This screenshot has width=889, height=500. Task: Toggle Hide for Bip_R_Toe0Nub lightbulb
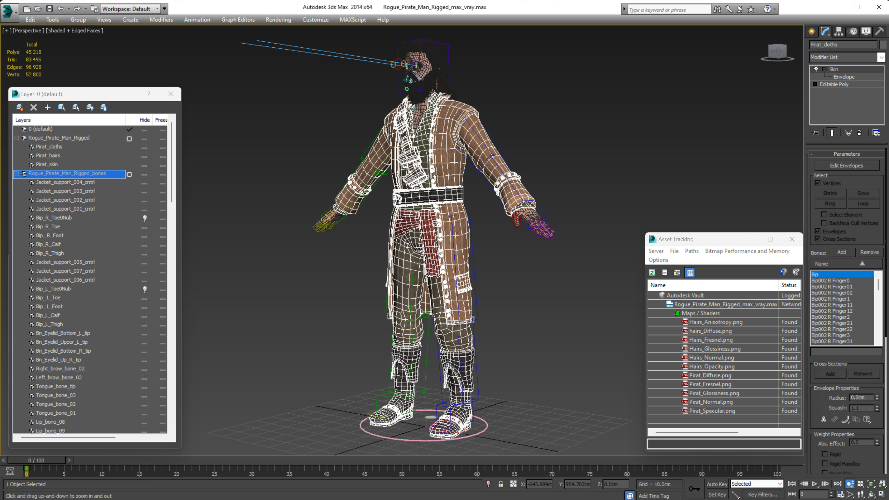(x=145, y=218)
